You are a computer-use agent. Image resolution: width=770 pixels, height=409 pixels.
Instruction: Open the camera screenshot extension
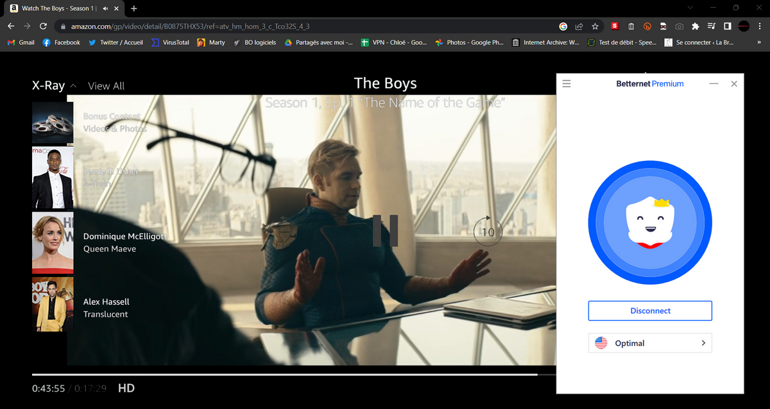tap(679, 26)
